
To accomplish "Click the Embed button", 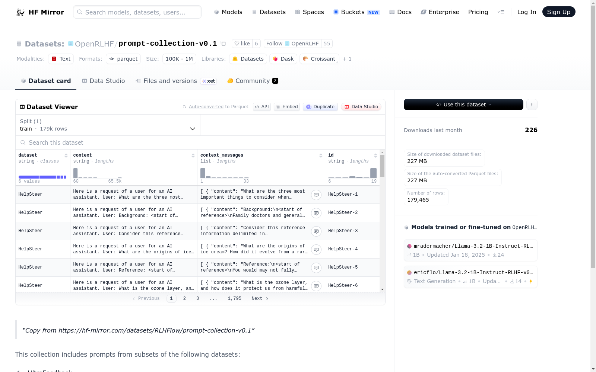I will point(287,107).
